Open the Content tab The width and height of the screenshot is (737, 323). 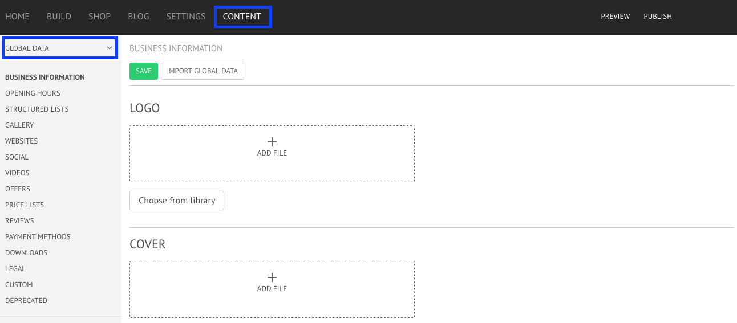pos(242,17)
